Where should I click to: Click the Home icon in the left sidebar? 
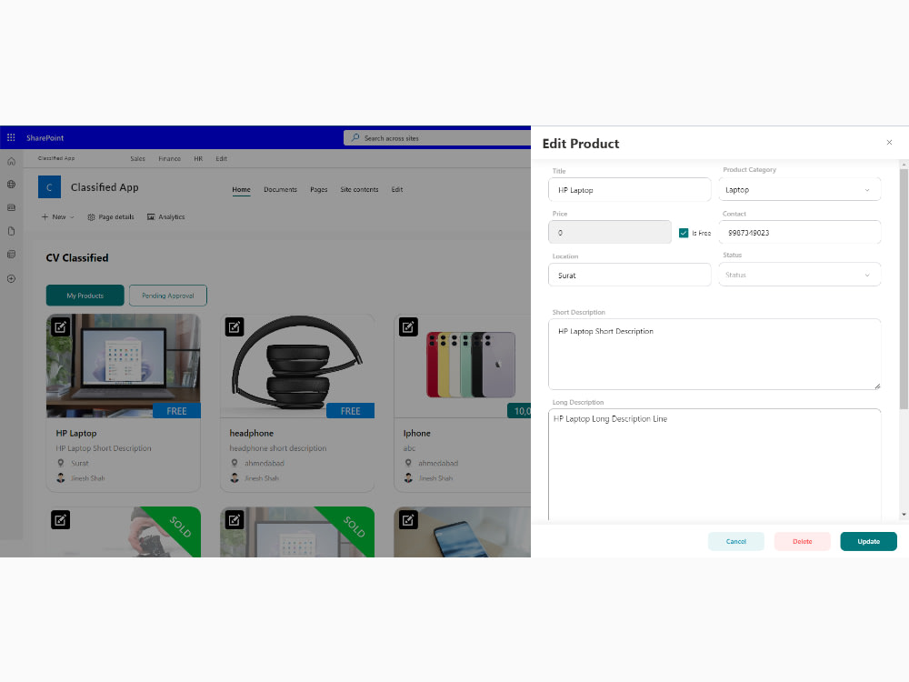point(10,161)
